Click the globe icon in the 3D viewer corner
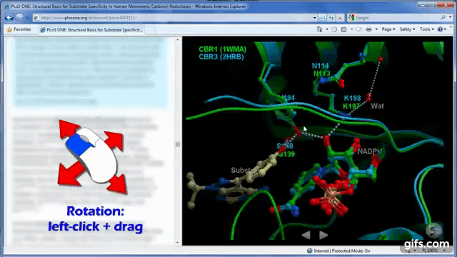 434,229
